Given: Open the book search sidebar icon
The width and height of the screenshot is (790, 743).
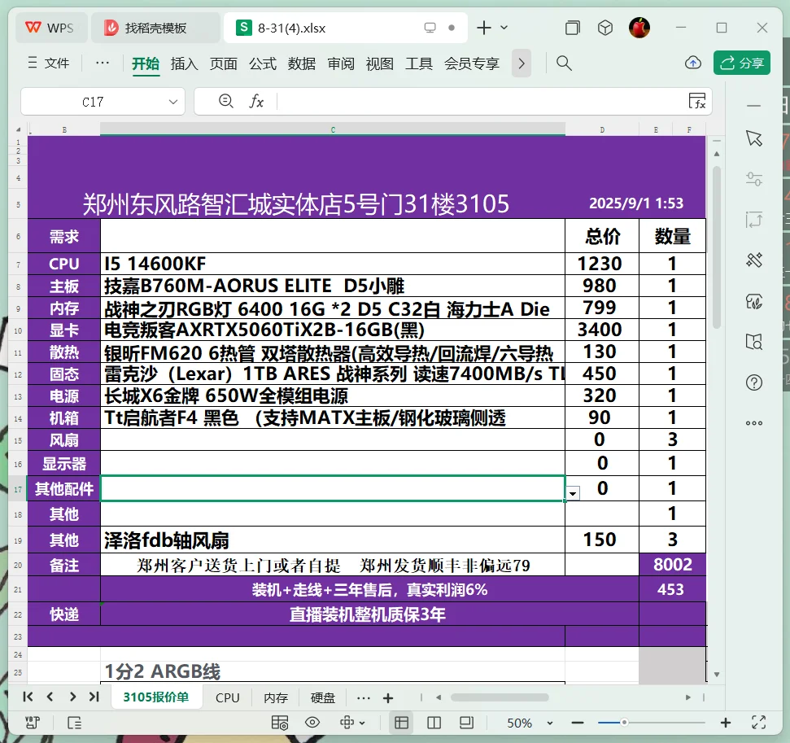Looking at the screenshot, I should [x=754, y=342].
